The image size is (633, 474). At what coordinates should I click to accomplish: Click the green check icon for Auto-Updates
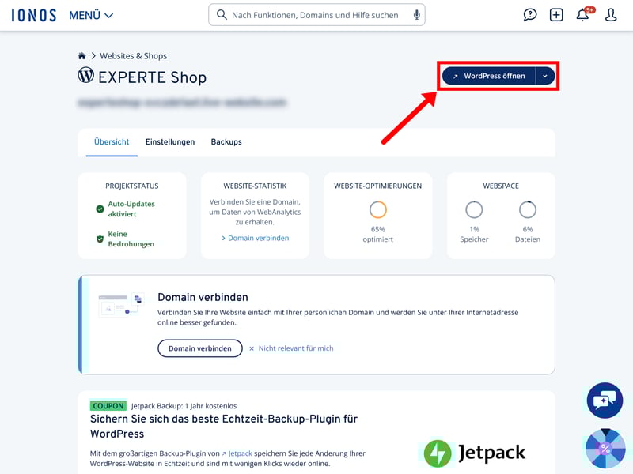[x=100, y=209]
